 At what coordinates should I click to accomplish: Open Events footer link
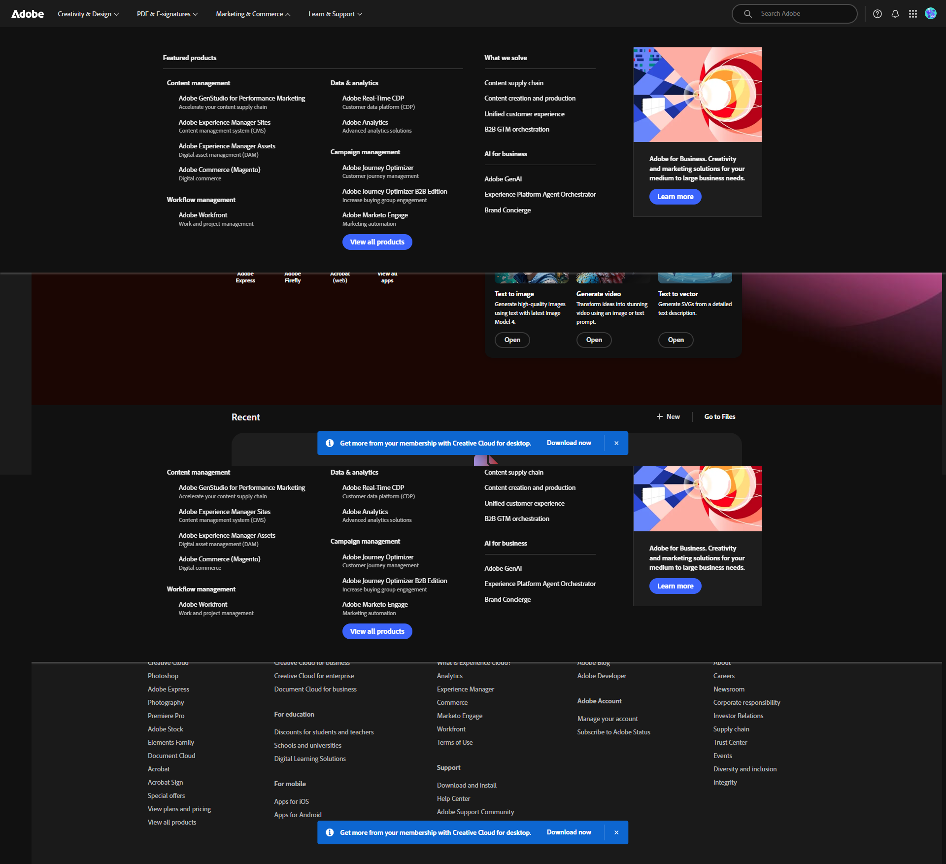pyautogui.click(x=723, y=756)
